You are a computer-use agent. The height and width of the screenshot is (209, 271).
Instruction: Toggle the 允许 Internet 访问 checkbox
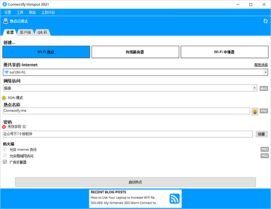pos(5,149)
